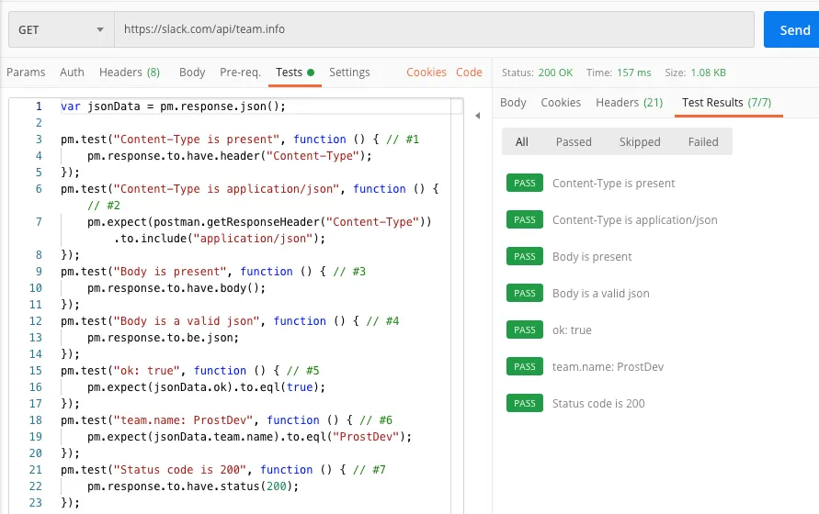Click line number 1 in the editor gutter

(x=39, y=106)
